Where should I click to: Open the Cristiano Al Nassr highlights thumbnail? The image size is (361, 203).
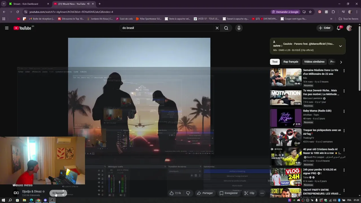tap(286, 156)
